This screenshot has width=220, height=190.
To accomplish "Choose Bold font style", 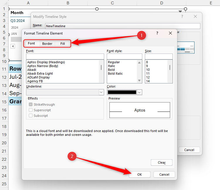I will (x=111, y=70).
